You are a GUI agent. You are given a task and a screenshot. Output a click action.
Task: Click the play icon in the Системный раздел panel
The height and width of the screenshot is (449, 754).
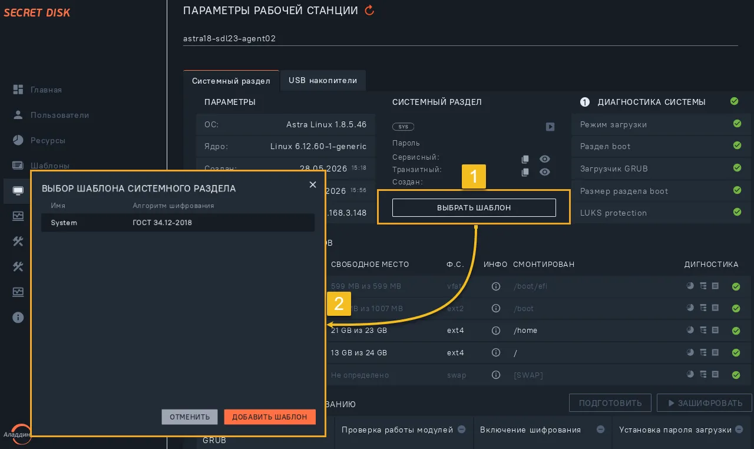point(550,127)
